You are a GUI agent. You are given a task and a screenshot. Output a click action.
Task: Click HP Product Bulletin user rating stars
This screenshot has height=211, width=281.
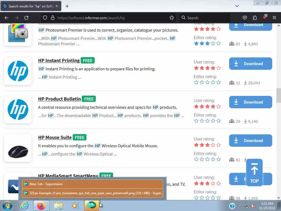pyautogui.click(x=207, y=106)
